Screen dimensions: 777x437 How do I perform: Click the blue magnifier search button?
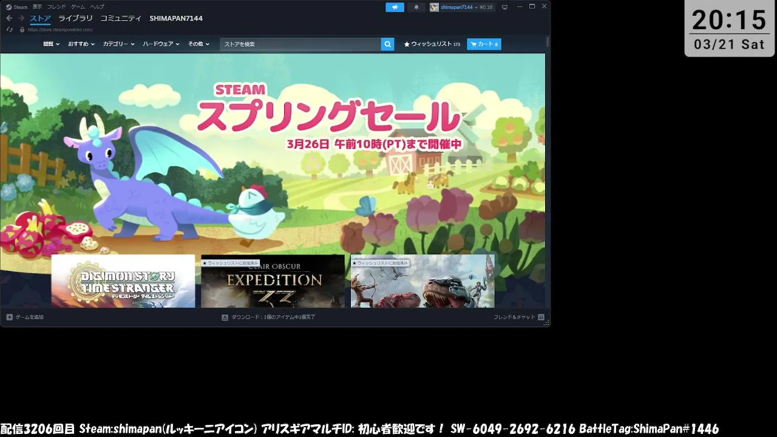pyautogui.click(x=387, y=44)
